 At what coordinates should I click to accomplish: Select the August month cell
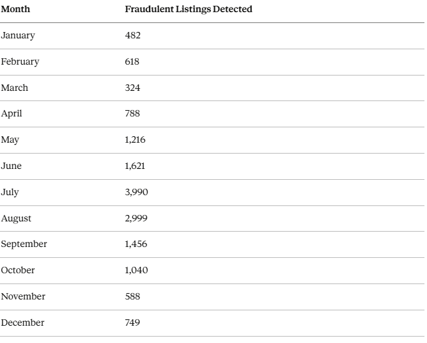16,218
